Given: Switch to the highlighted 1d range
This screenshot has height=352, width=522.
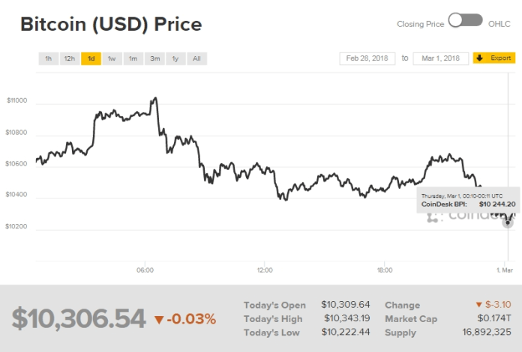Looking at the screenshot, I should (x=91, y=58).
